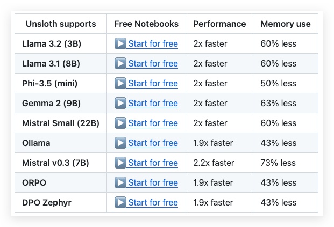The height and width of the screenshot is (227, 334).
Task: Open the ORPO Start for free link
Action: click(153, 183)
